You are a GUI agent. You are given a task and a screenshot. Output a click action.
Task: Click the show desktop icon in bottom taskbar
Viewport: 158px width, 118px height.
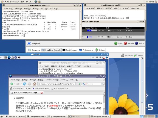(2, 116)
